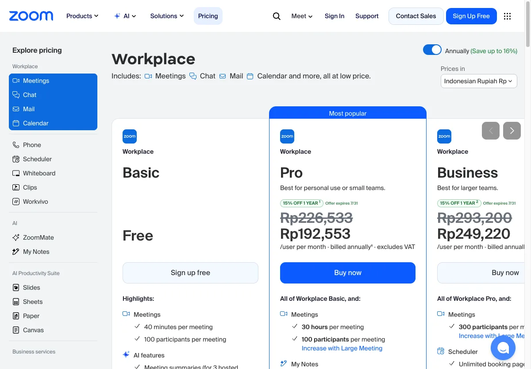531x369 pixels.
Task: Click Buy now on the Pro plan
Action: 348,273
